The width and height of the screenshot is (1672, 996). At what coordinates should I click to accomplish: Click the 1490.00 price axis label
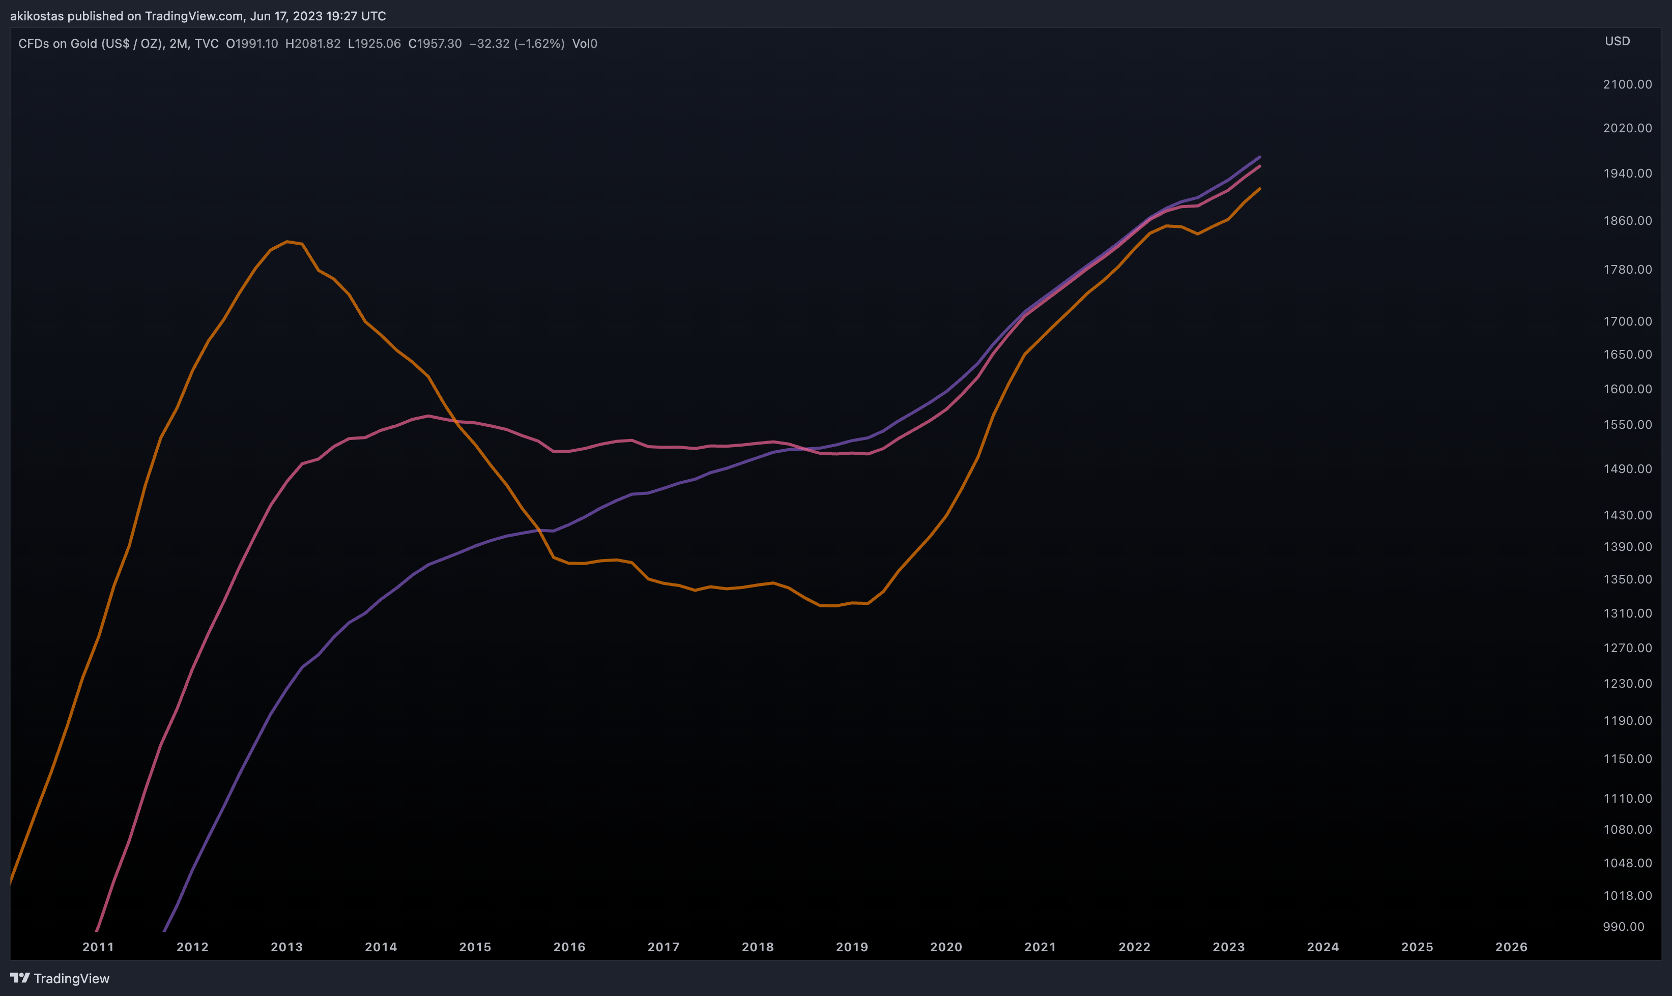point(1628,468)
